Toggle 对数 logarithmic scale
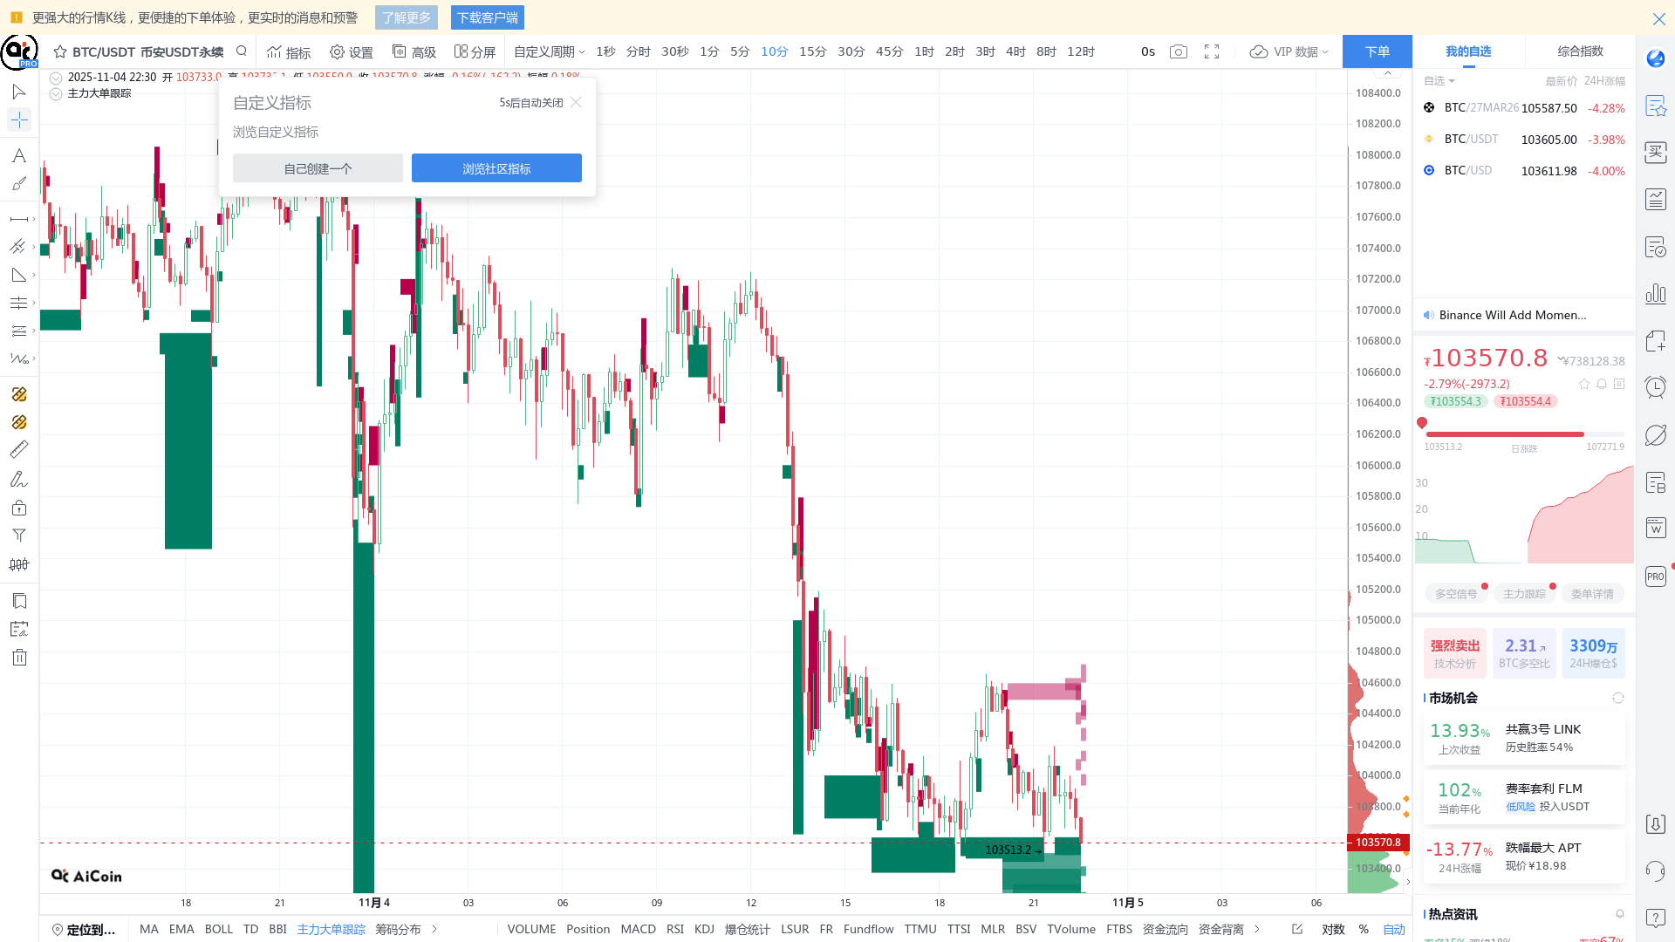1675x942 pixels. [x=1332, y=929]
